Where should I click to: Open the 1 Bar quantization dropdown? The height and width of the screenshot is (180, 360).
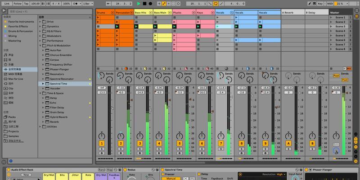[x=88, y=4]
